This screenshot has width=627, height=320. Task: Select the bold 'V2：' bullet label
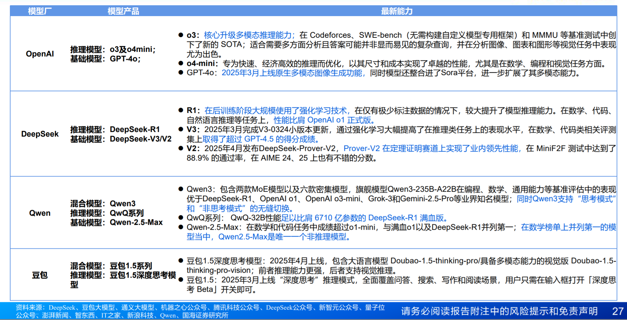(194, 148)
